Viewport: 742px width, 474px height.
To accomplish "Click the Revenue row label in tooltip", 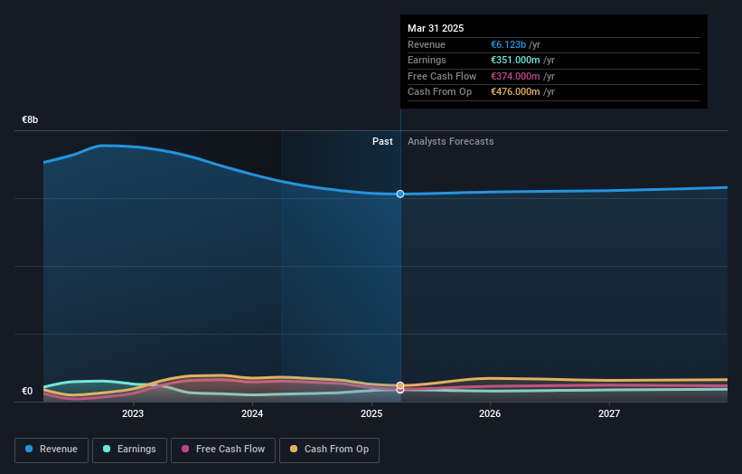I will click(427, 44).
